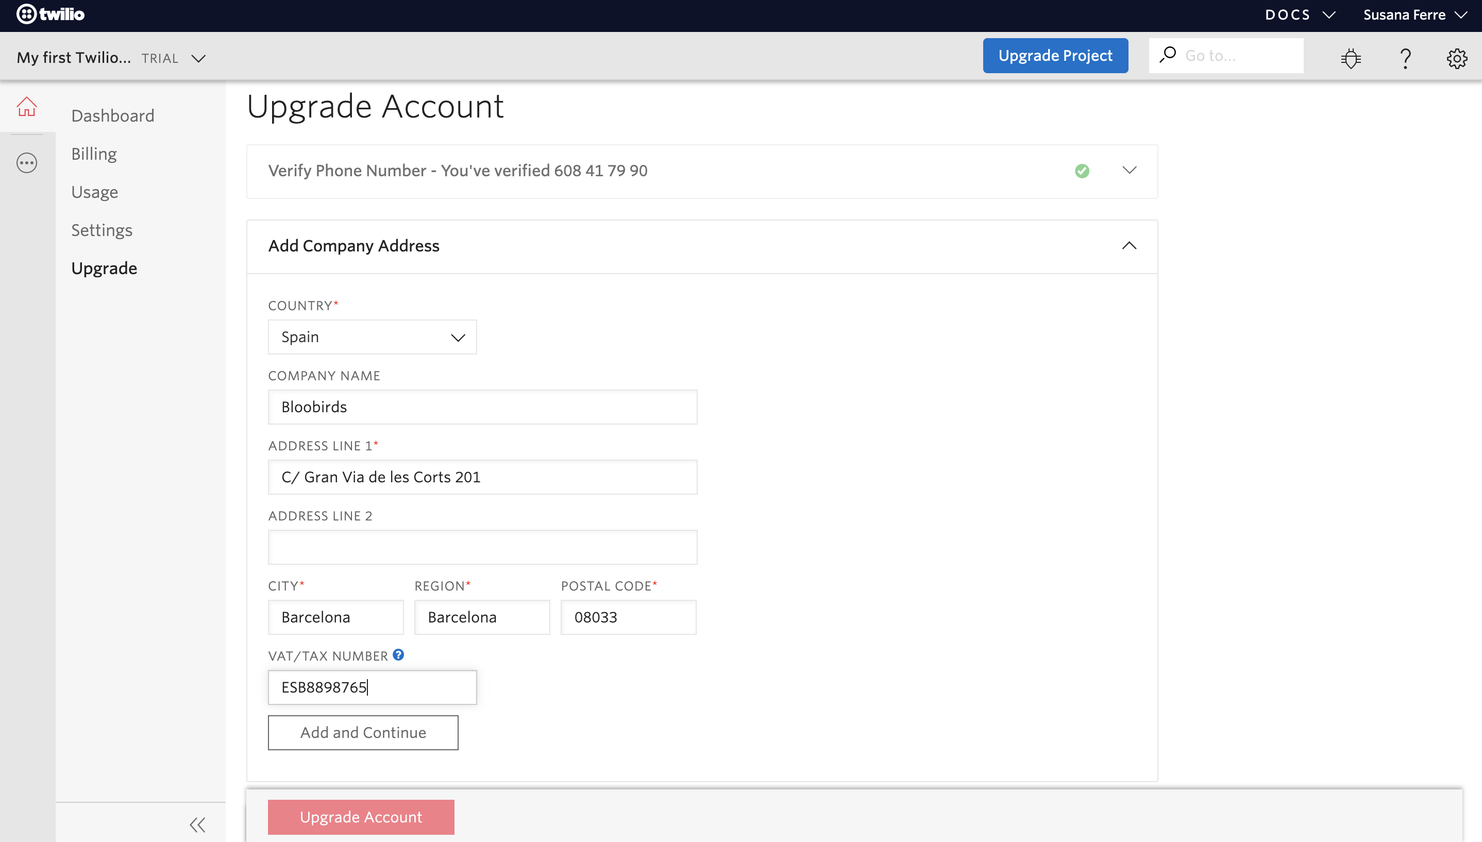This screenshot has width=1482, height=842.
Task: Click the Twilio logo
Action: point(50,14)
